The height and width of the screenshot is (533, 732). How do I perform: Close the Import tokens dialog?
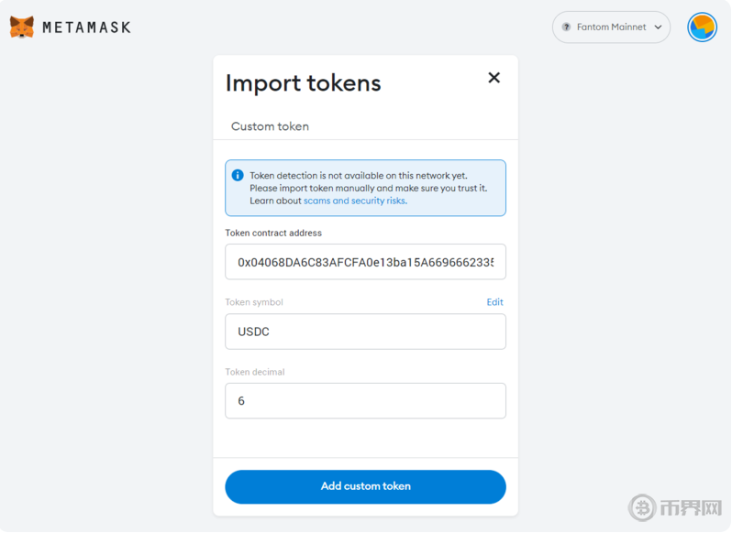(x=494, y=78)
